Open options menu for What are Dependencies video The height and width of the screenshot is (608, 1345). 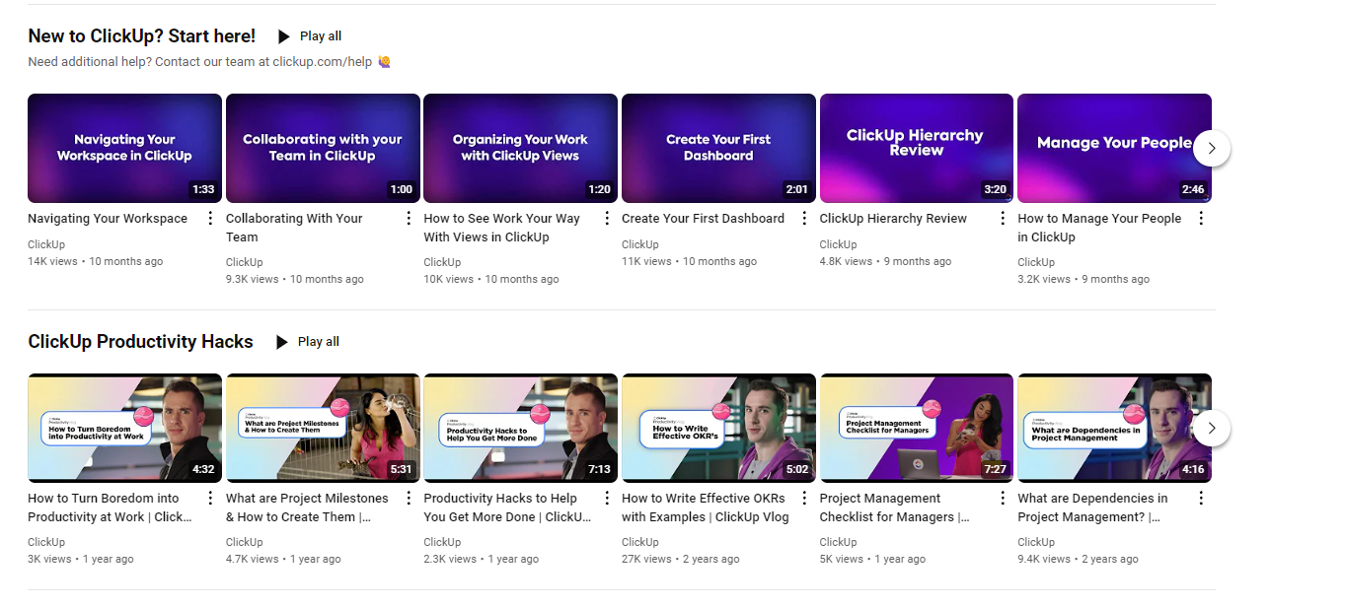tap(1201, 499)
